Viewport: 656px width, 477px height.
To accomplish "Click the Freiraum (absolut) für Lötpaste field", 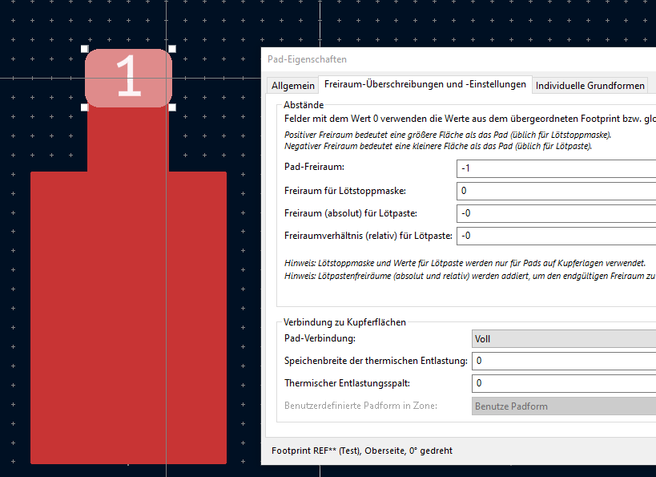I will point(557,213).
